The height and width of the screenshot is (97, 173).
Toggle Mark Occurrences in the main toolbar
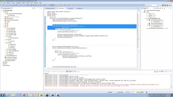pos(52,5)
